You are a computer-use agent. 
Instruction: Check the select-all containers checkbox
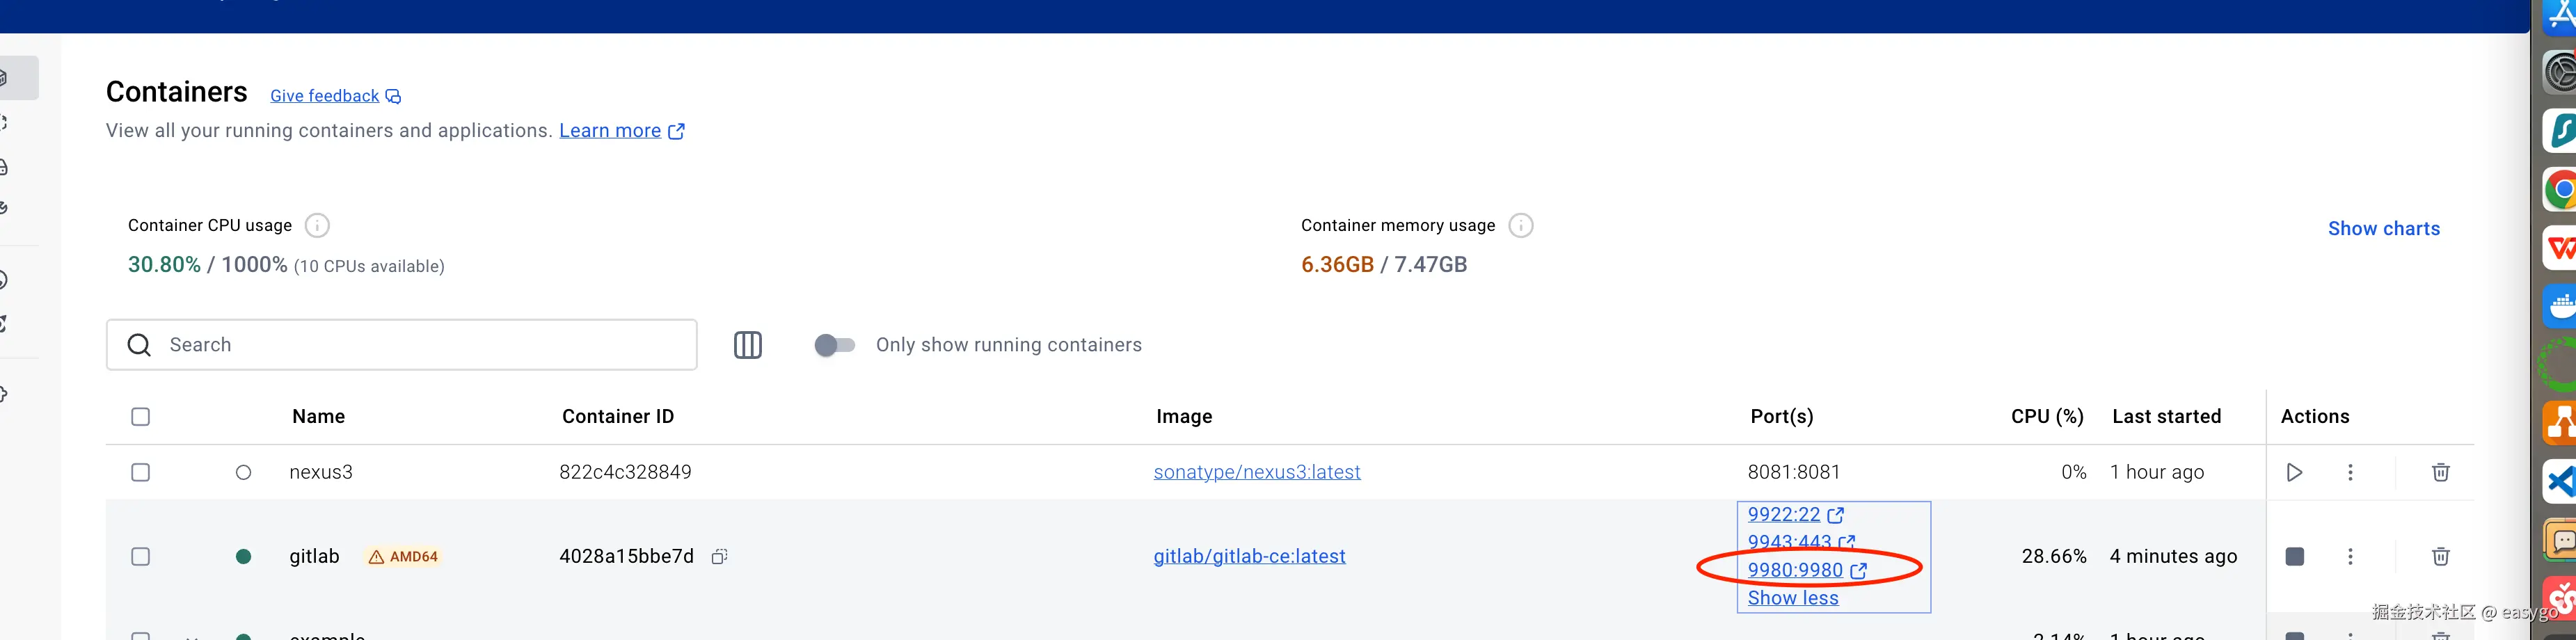(x=141, y=416)
